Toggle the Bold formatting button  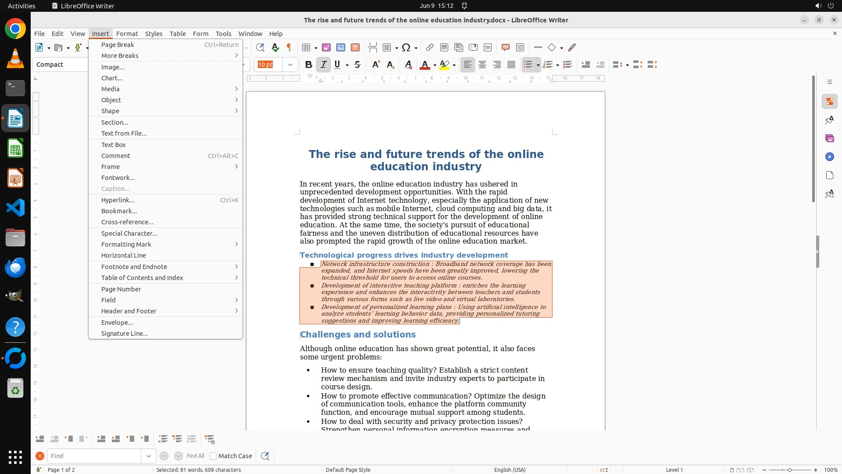308,65
